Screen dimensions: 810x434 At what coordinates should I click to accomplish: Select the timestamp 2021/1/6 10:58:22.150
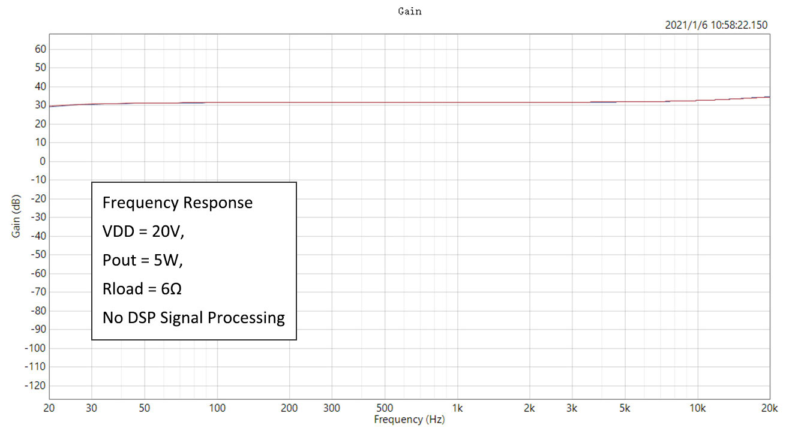716,25
